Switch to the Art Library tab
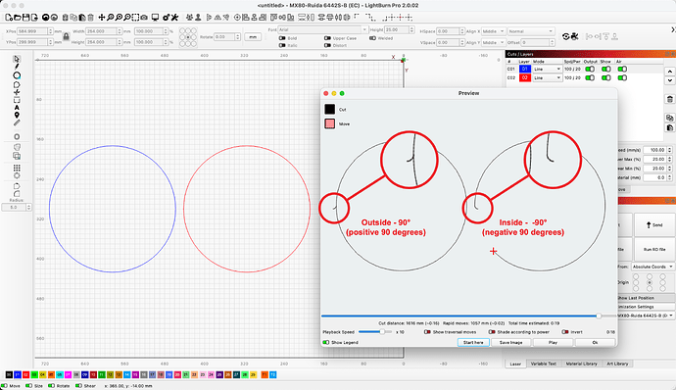This screenshot has height=390, width=676. point(617,364)
